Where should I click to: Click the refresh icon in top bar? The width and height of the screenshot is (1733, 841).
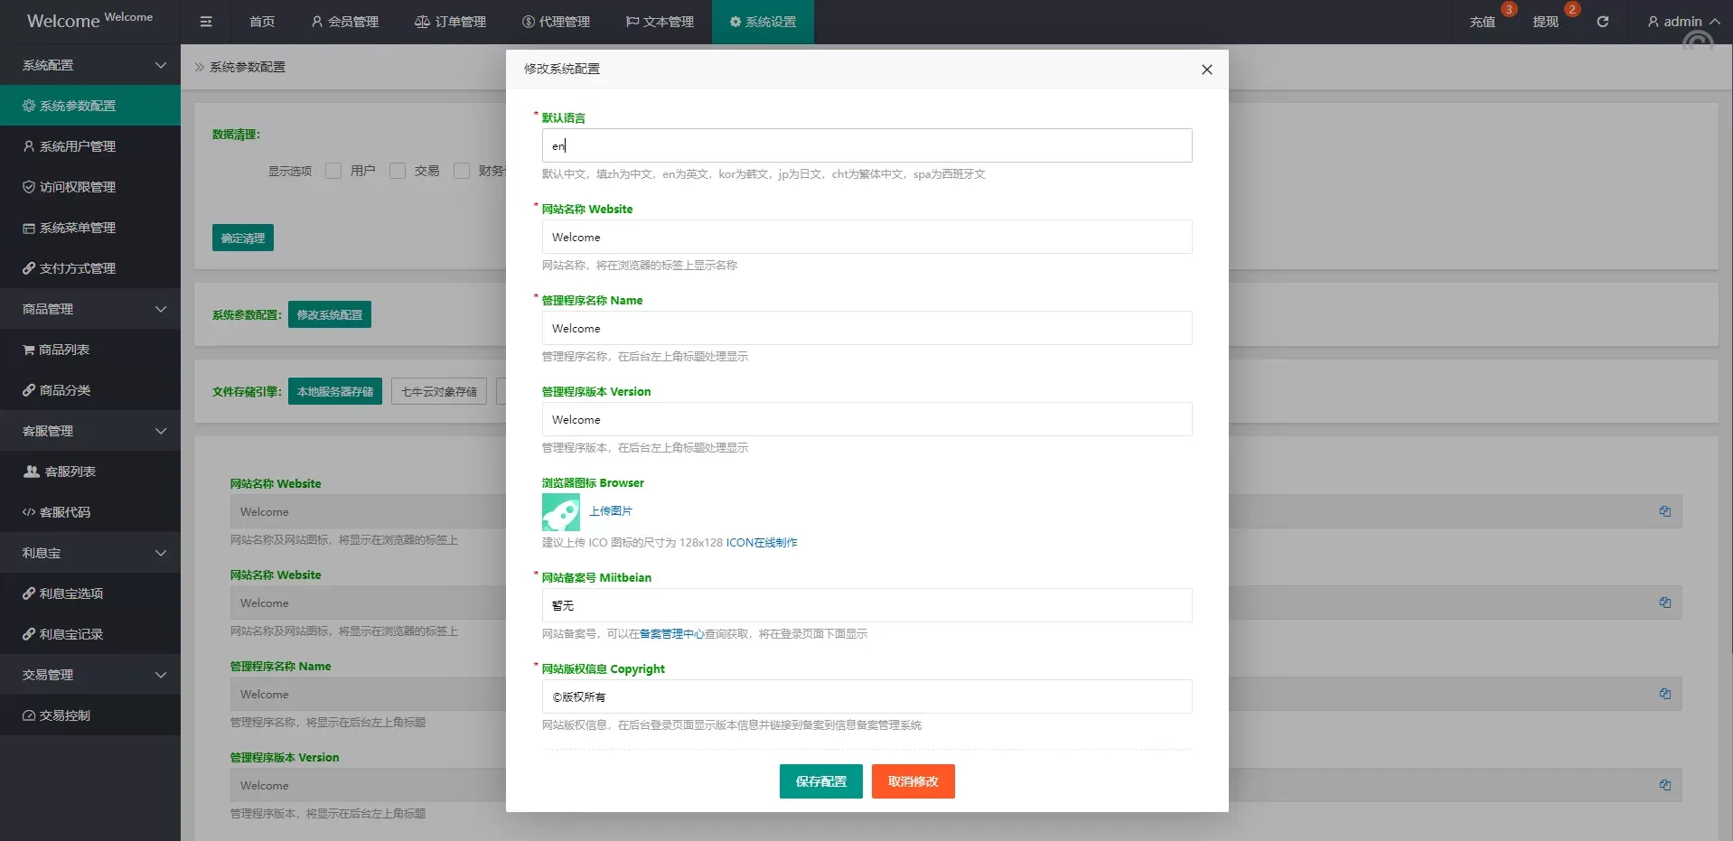[1602, 22]
